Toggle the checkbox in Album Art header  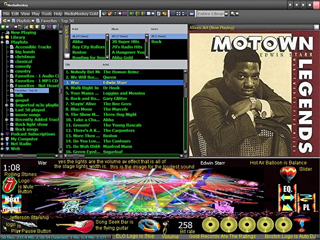[316, 28]
